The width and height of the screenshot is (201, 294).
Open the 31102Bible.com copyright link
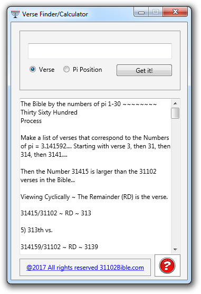tap(85, 268)
